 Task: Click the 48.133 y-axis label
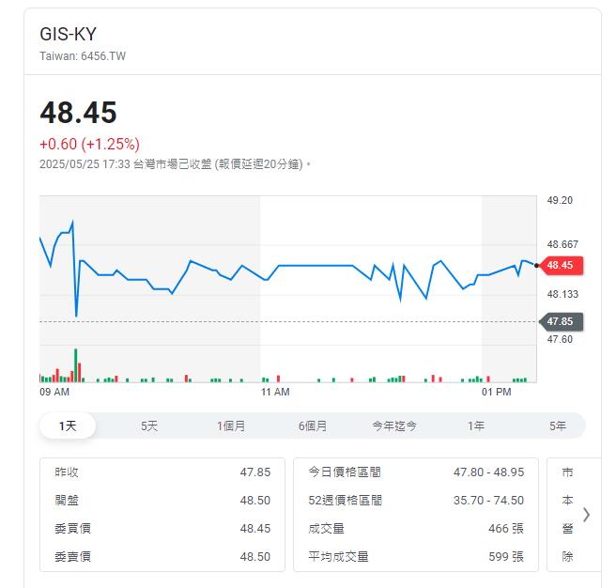click(x=562, y=294)
